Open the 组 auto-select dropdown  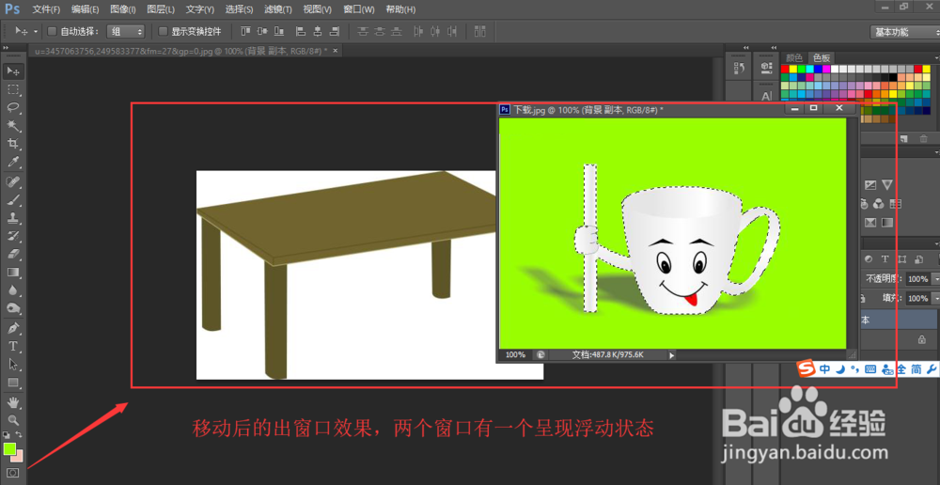click(126, 31)
